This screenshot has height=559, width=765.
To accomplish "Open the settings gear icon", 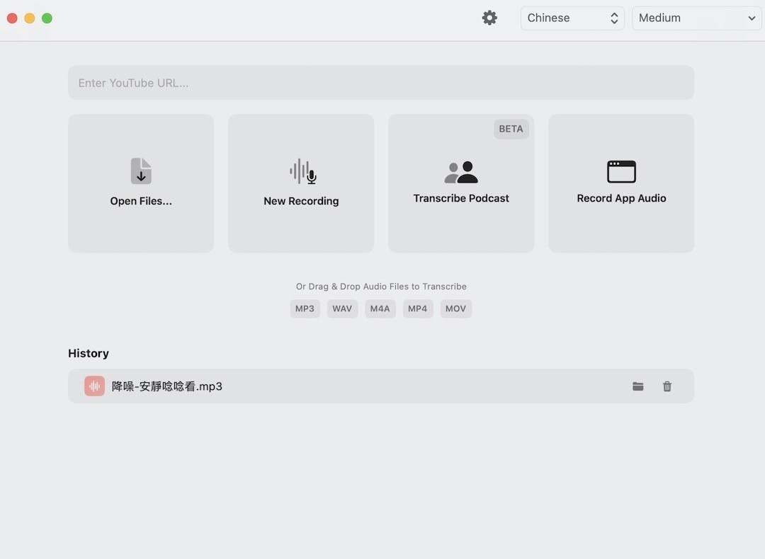I will [489, 18].
